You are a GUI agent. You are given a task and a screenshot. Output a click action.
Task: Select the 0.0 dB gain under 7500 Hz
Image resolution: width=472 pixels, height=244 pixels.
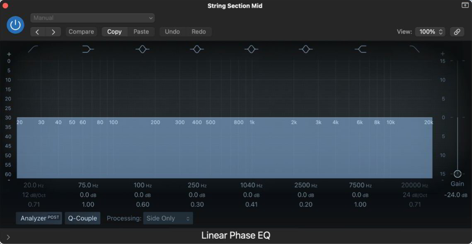(x=361, y=195)
